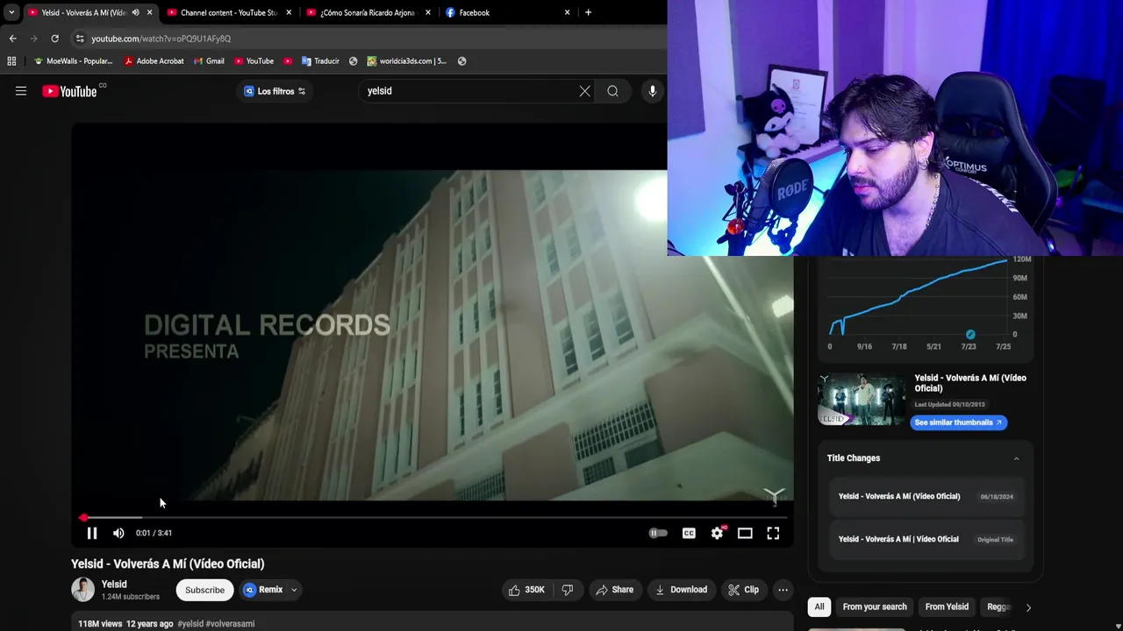Image resolution: width=1123 pixels, height=631 pixels.
Task: Open Los filtros filter button
Action: coord(275,91)
